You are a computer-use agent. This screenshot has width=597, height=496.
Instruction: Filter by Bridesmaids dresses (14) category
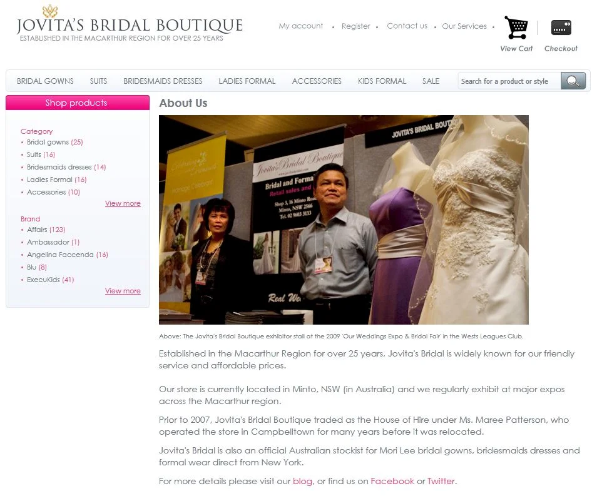click(66, 167)
